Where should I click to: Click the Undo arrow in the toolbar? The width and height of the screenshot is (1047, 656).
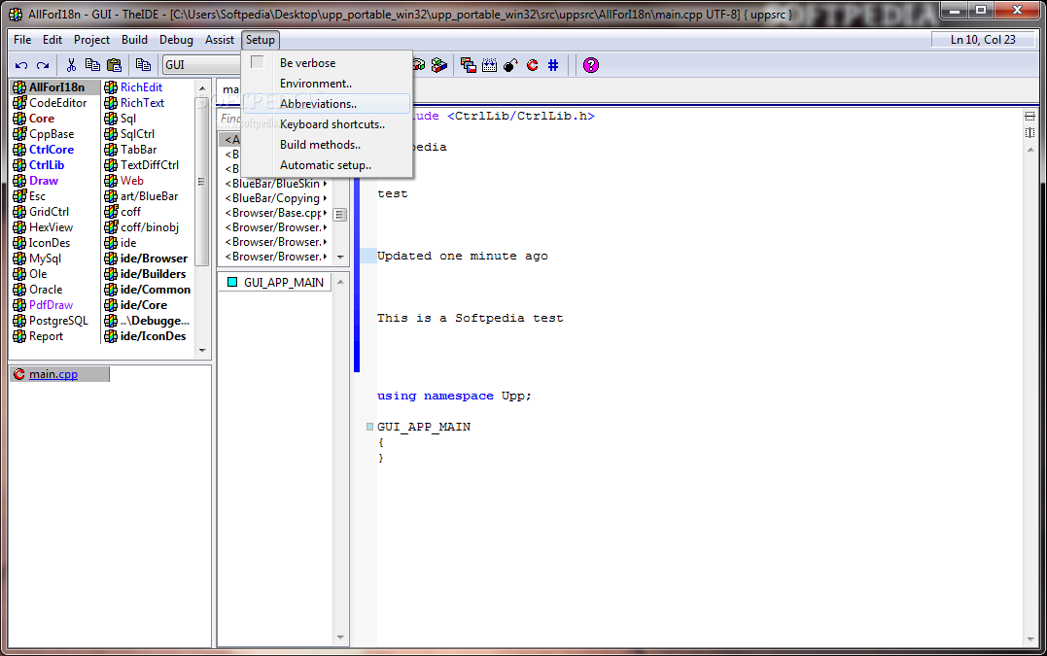[21, 65]
